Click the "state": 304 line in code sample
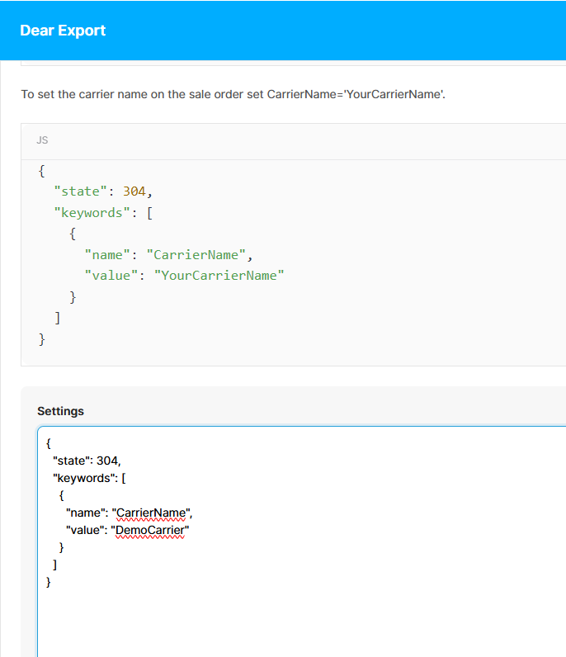 103,191
